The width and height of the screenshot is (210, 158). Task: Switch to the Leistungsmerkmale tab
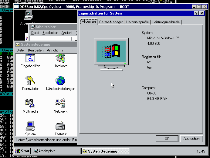tap(166, 22)
